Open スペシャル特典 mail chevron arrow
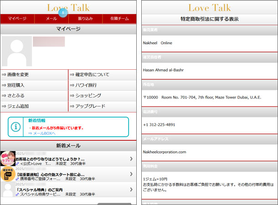Screen dimensions: 278x205 pyautogui.click(x=131, y=189)
